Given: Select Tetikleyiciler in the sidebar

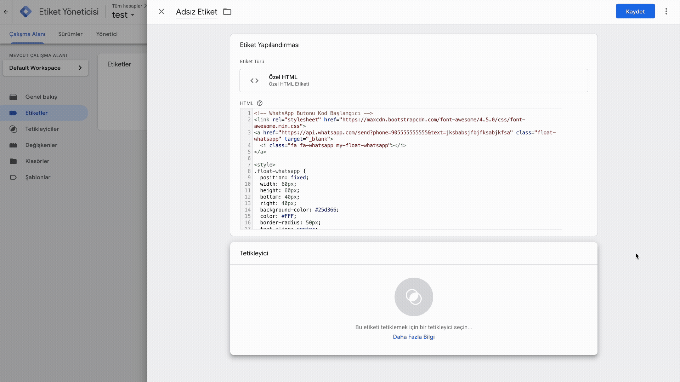Looking at the screenshot, I should pyautogui.click(x=42, y=129).
